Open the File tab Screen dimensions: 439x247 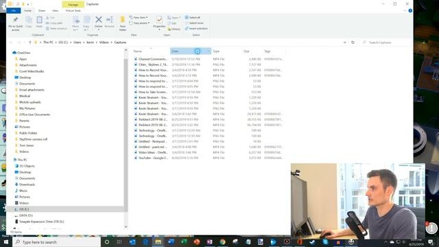pyautogui.click(x=14, y=11)
